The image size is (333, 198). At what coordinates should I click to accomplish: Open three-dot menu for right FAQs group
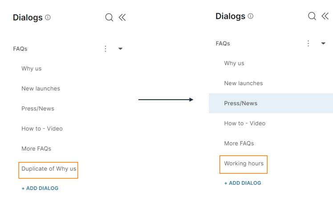308,44
